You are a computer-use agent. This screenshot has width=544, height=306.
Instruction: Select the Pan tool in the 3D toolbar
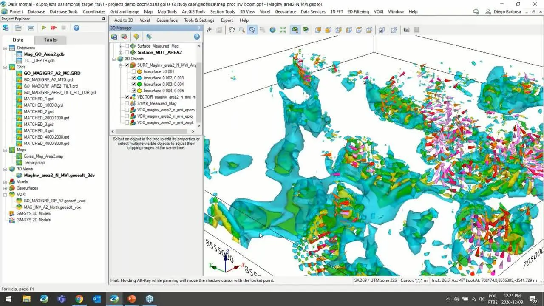click(x=231, y=29)
